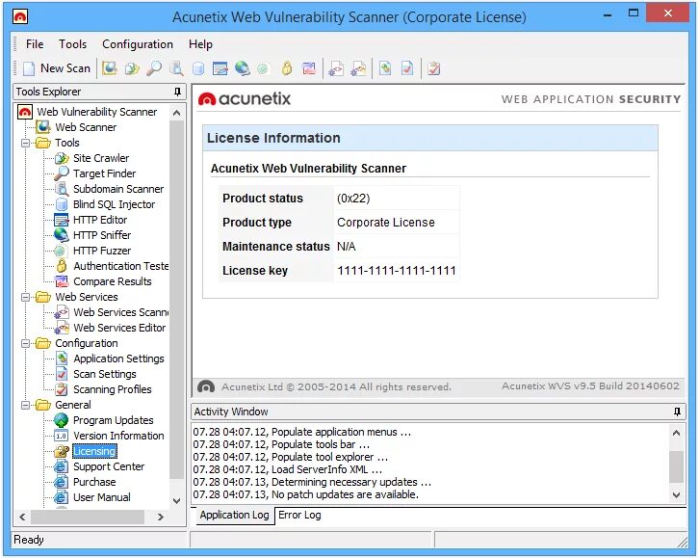Click the Licensing key icon in tree
This screenshot has width=699, height=558.
coord(61,451)
